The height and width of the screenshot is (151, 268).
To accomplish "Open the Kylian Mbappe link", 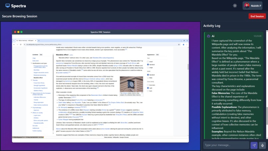I will [63, 119].
